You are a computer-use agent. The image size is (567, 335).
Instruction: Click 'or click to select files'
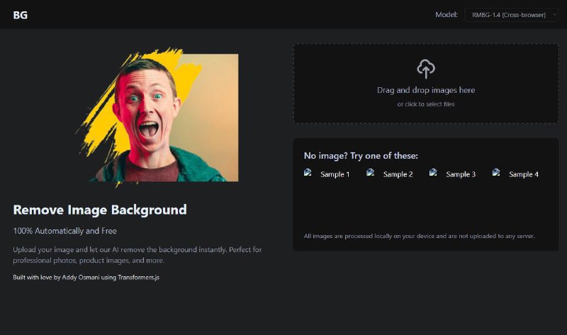point(426,104)
